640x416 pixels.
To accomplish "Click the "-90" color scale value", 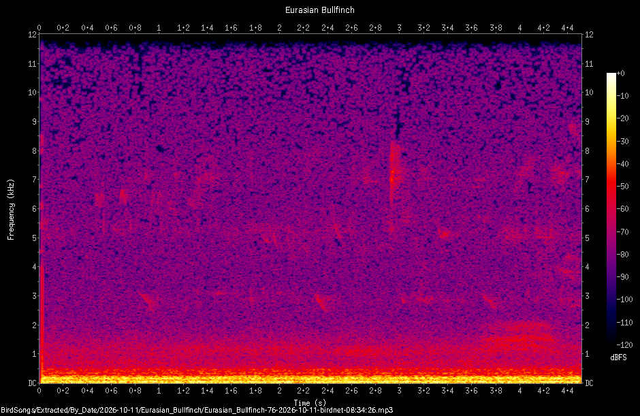I will click(622, 277).
